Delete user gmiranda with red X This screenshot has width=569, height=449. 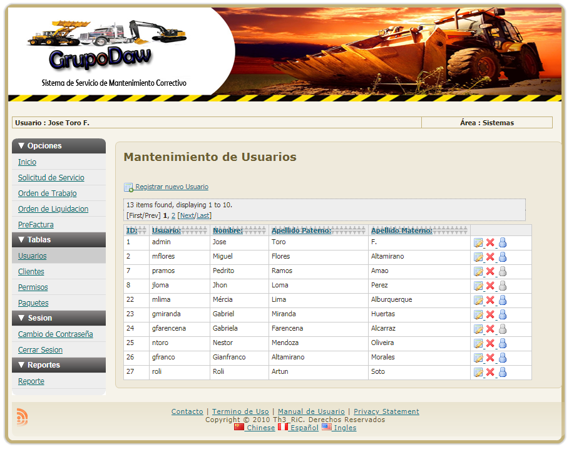click(x=490, y=314)
